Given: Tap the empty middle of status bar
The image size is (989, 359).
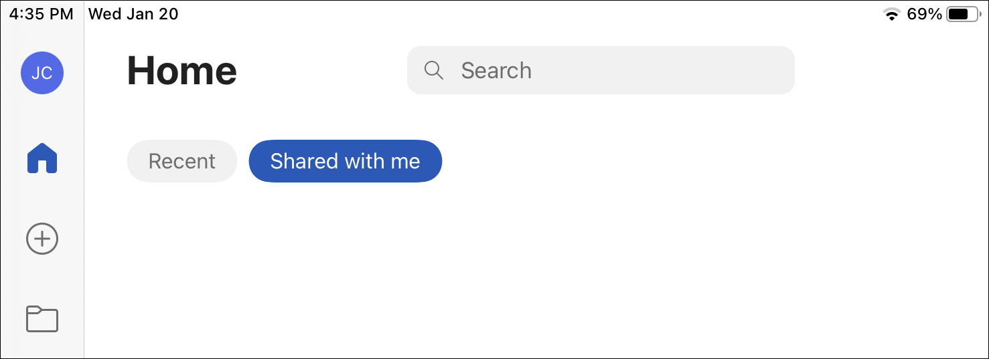Looking at the screenshot, I should (522, 14).
